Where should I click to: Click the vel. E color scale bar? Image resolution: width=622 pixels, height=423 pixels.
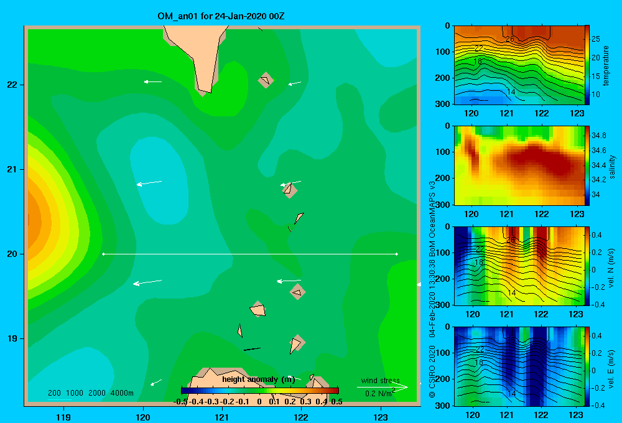587,366
